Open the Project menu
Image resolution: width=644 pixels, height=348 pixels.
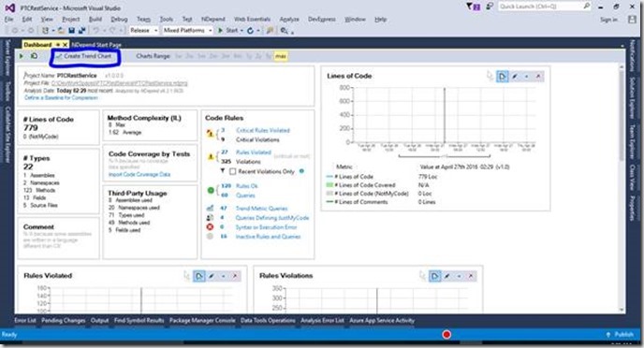[70, 20]
